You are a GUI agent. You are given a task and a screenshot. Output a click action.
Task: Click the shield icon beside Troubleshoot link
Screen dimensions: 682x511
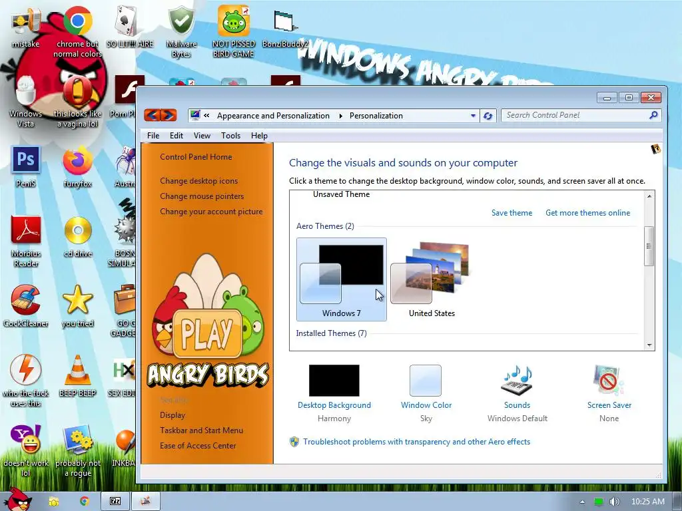click(x=294, y=442)
